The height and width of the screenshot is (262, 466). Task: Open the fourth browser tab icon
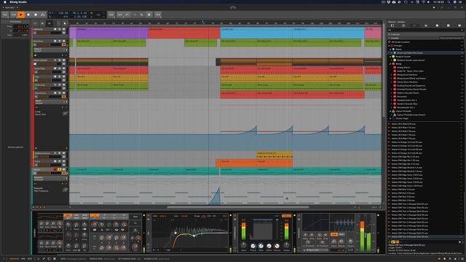(x=426, y=26)
